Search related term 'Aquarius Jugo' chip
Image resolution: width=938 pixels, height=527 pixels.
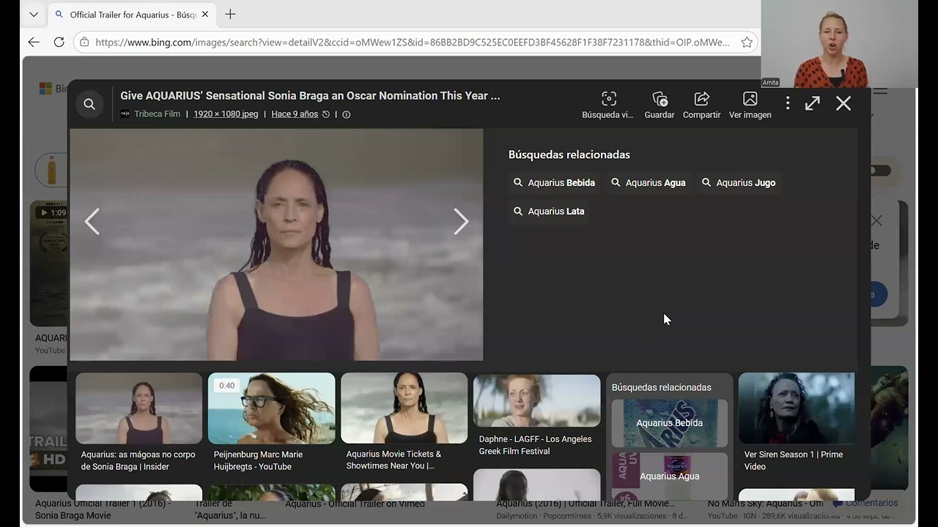(x=739, y=183)
